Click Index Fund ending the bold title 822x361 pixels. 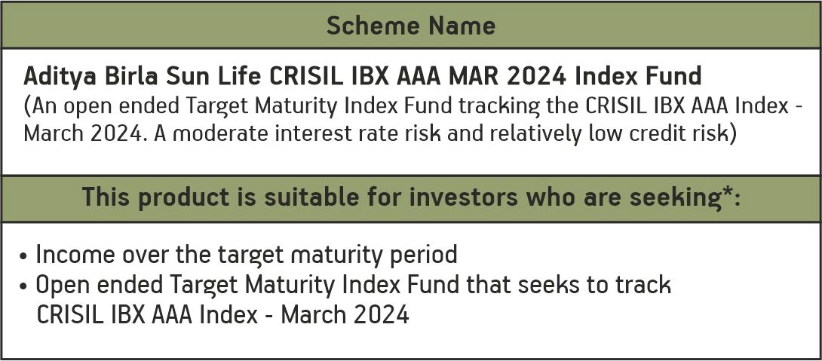650,76
